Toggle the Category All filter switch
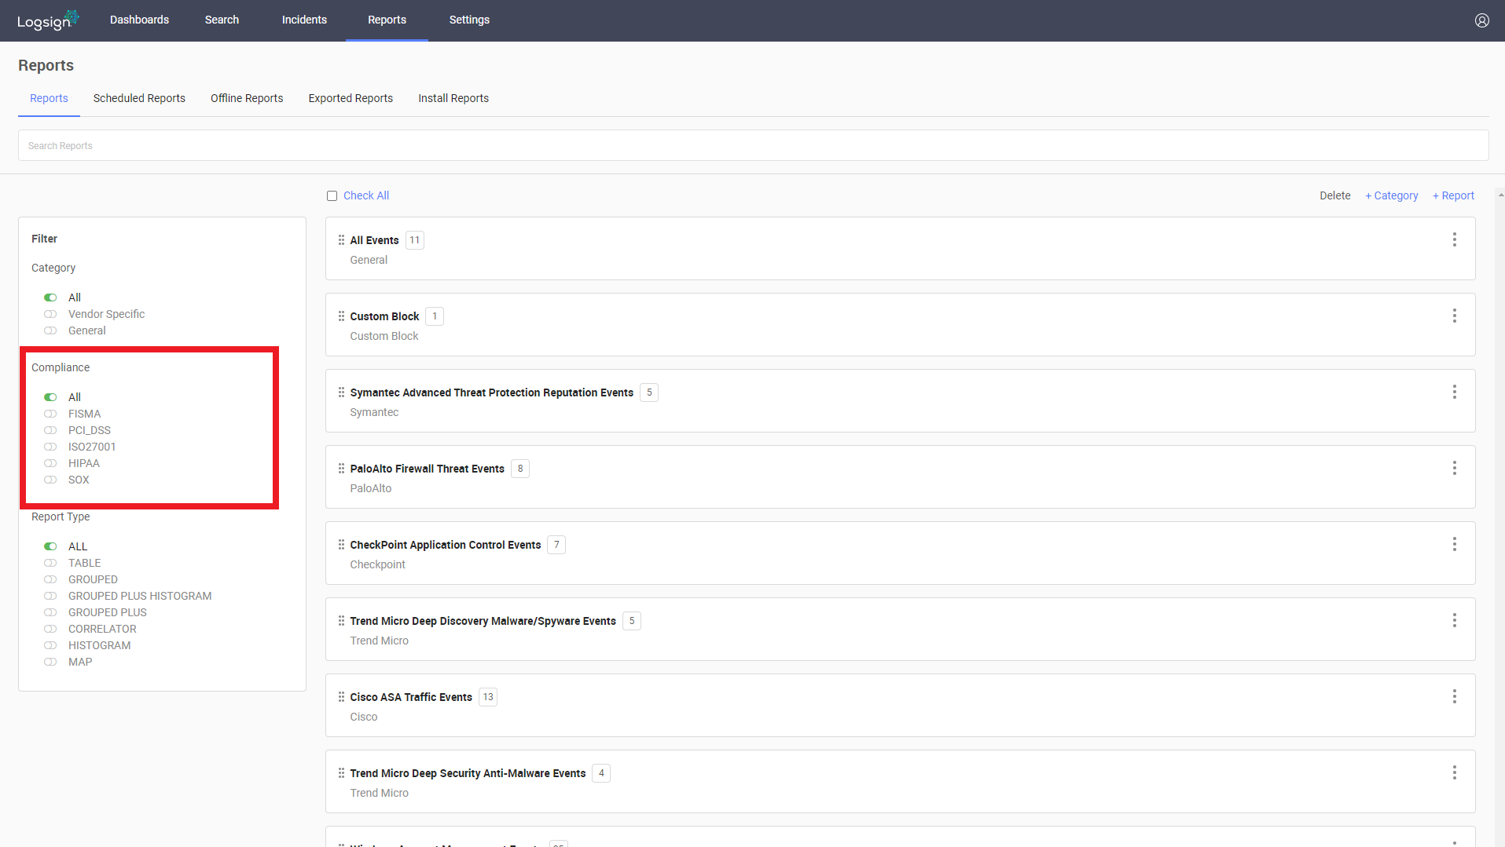1505x847 pixels. point(50,298)
